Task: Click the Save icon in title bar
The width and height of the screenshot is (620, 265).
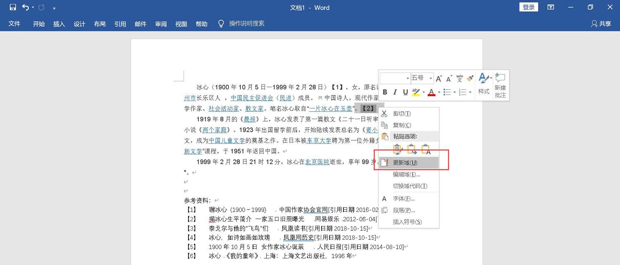Action: coord(13,7)
